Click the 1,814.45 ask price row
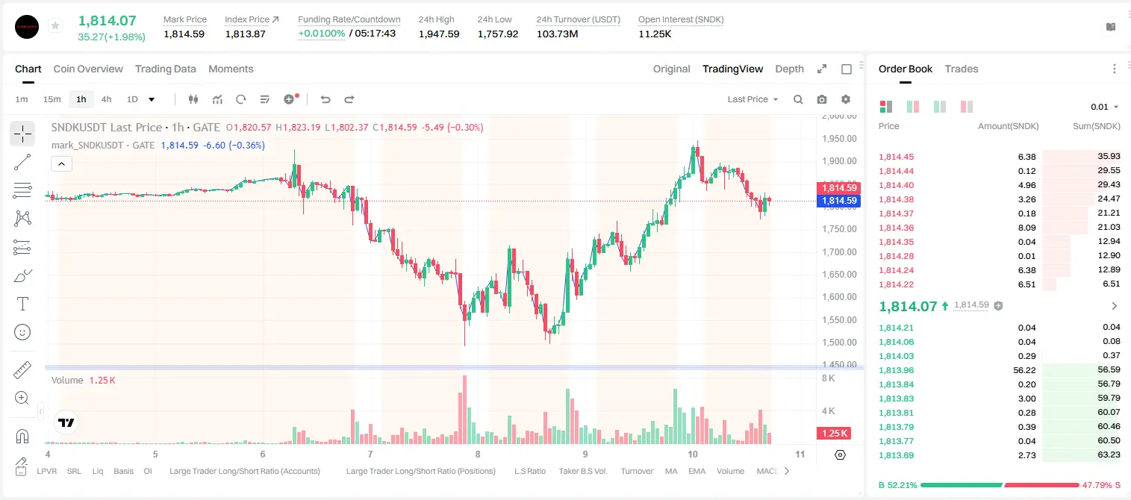The width and height of the screenshot is (1131, 500). pos(1000,157)
